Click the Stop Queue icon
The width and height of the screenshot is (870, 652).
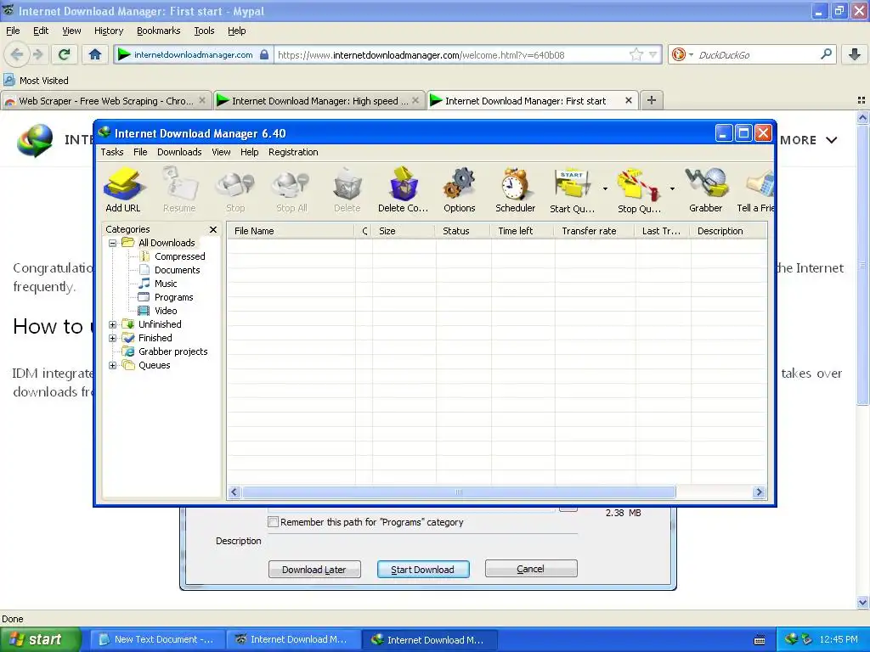[639, 189]
